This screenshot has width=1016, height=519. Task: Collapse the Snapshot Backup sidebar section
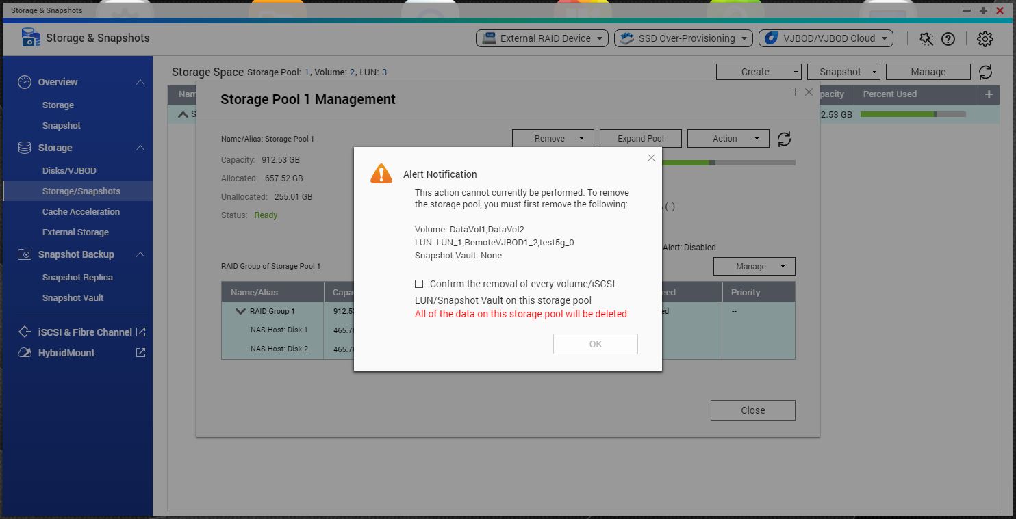coord(140,254)
